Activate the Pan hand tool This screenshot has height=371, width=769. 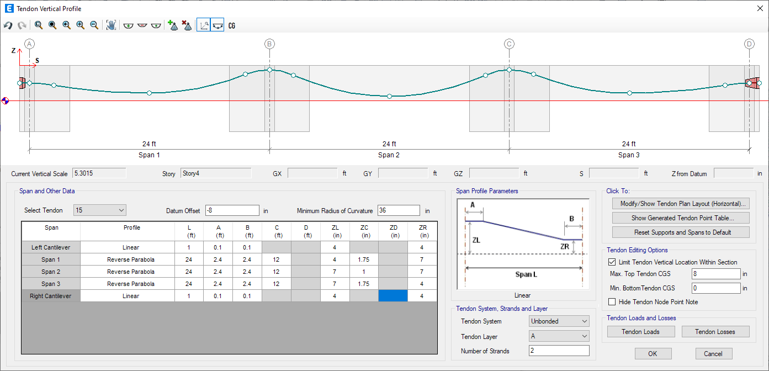pos(111,25)
